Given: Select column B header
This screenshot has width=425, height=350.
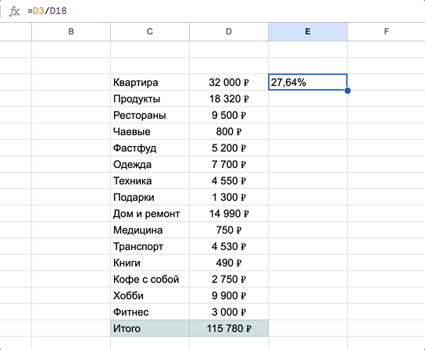Looking at the screenshot, I should coord(71,32).
